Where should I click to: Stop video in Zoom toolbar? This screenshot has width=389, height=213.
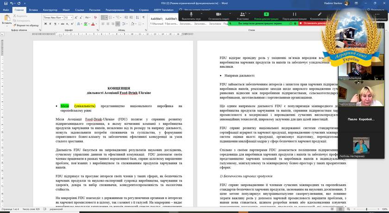[218, 16]
